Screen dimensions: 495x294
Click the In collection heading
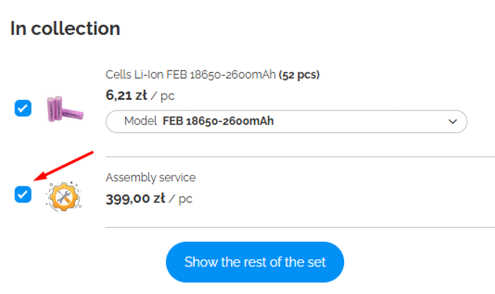(65, 28)
